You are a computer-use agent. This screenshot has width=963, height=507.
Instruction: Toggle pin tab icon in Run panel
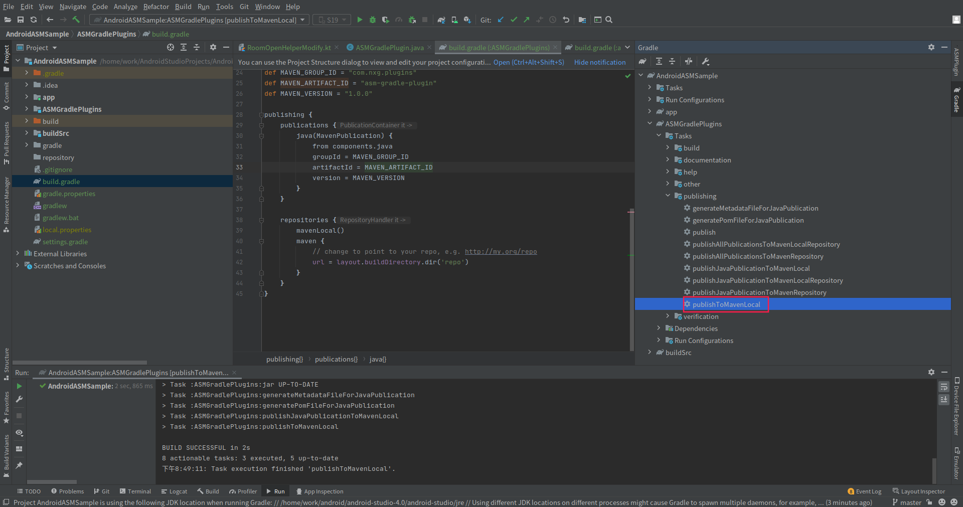[x=19, y=465]
